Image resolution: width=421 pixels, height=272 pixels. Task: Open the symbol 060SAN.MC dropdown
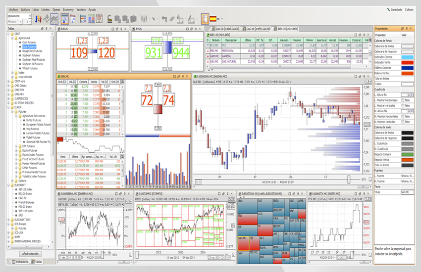coord(30,16)
